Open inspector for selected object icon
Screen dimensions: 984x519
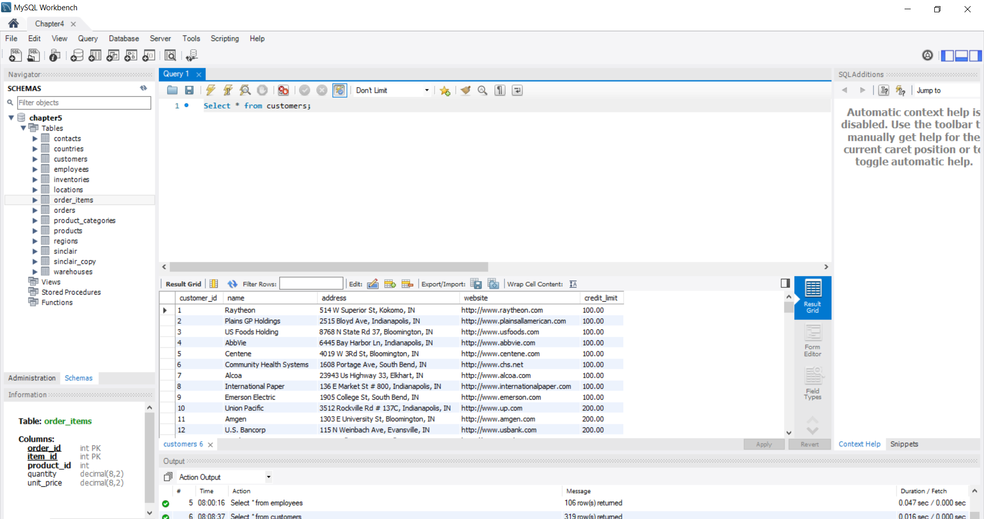pyautogui.click(x=55, y=55)
